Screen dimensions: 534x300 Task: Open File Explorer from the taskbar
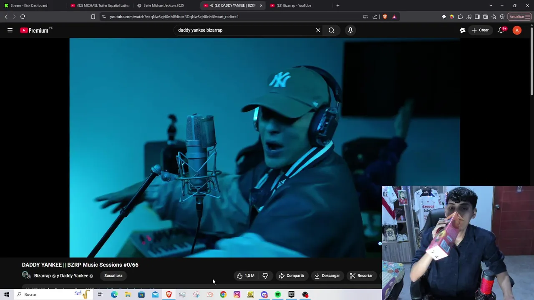coord(128,295)
